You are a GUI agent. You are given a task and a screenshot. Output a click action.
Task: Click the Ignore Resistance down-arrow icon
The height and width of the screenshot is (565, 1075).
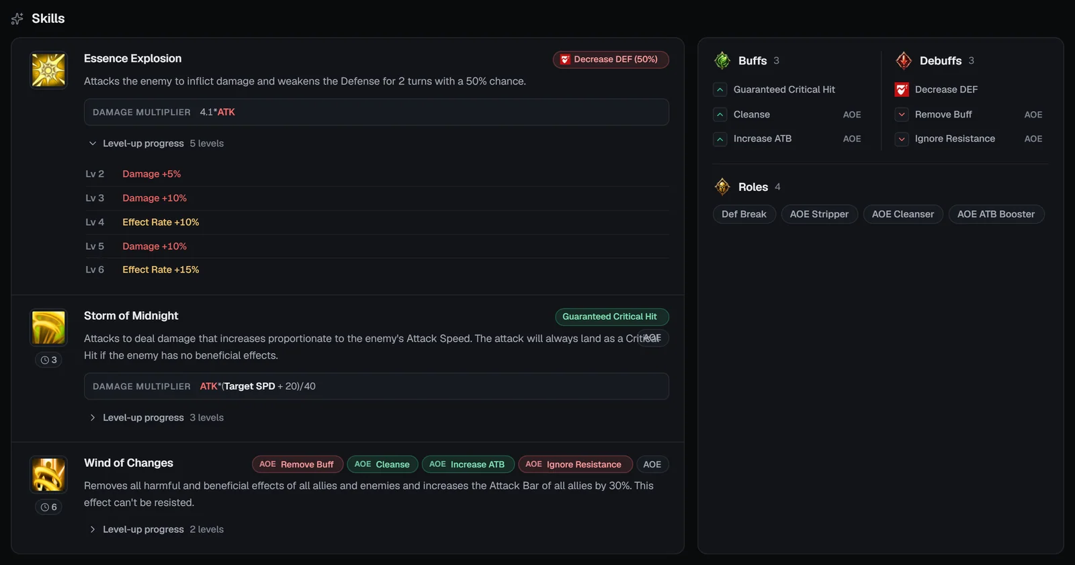tap(902, 139)
